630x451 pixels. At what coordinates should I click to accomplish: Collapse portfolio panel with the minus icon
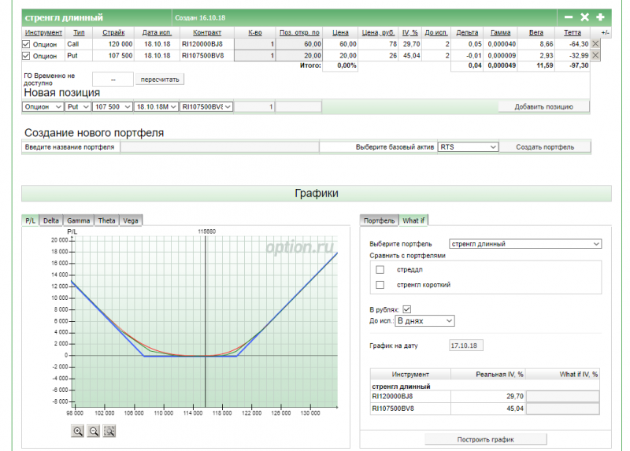click(569, 17)
